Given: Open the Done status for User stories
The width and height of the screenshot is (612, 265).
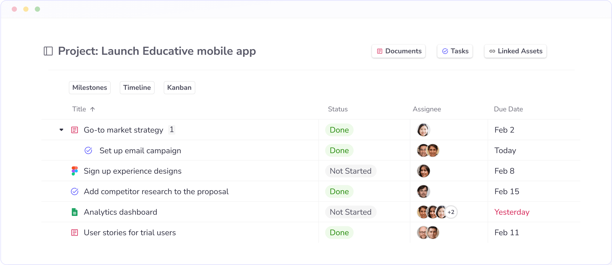Looking at the screenshot, I should 339,233.
